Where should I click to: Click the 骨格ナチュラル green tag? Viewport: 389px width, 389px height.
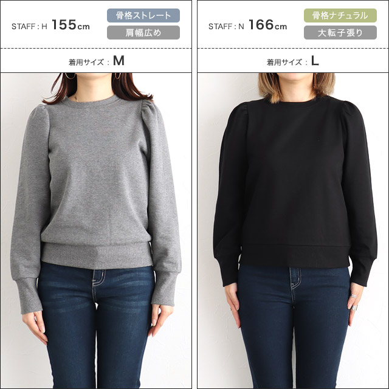340,16
